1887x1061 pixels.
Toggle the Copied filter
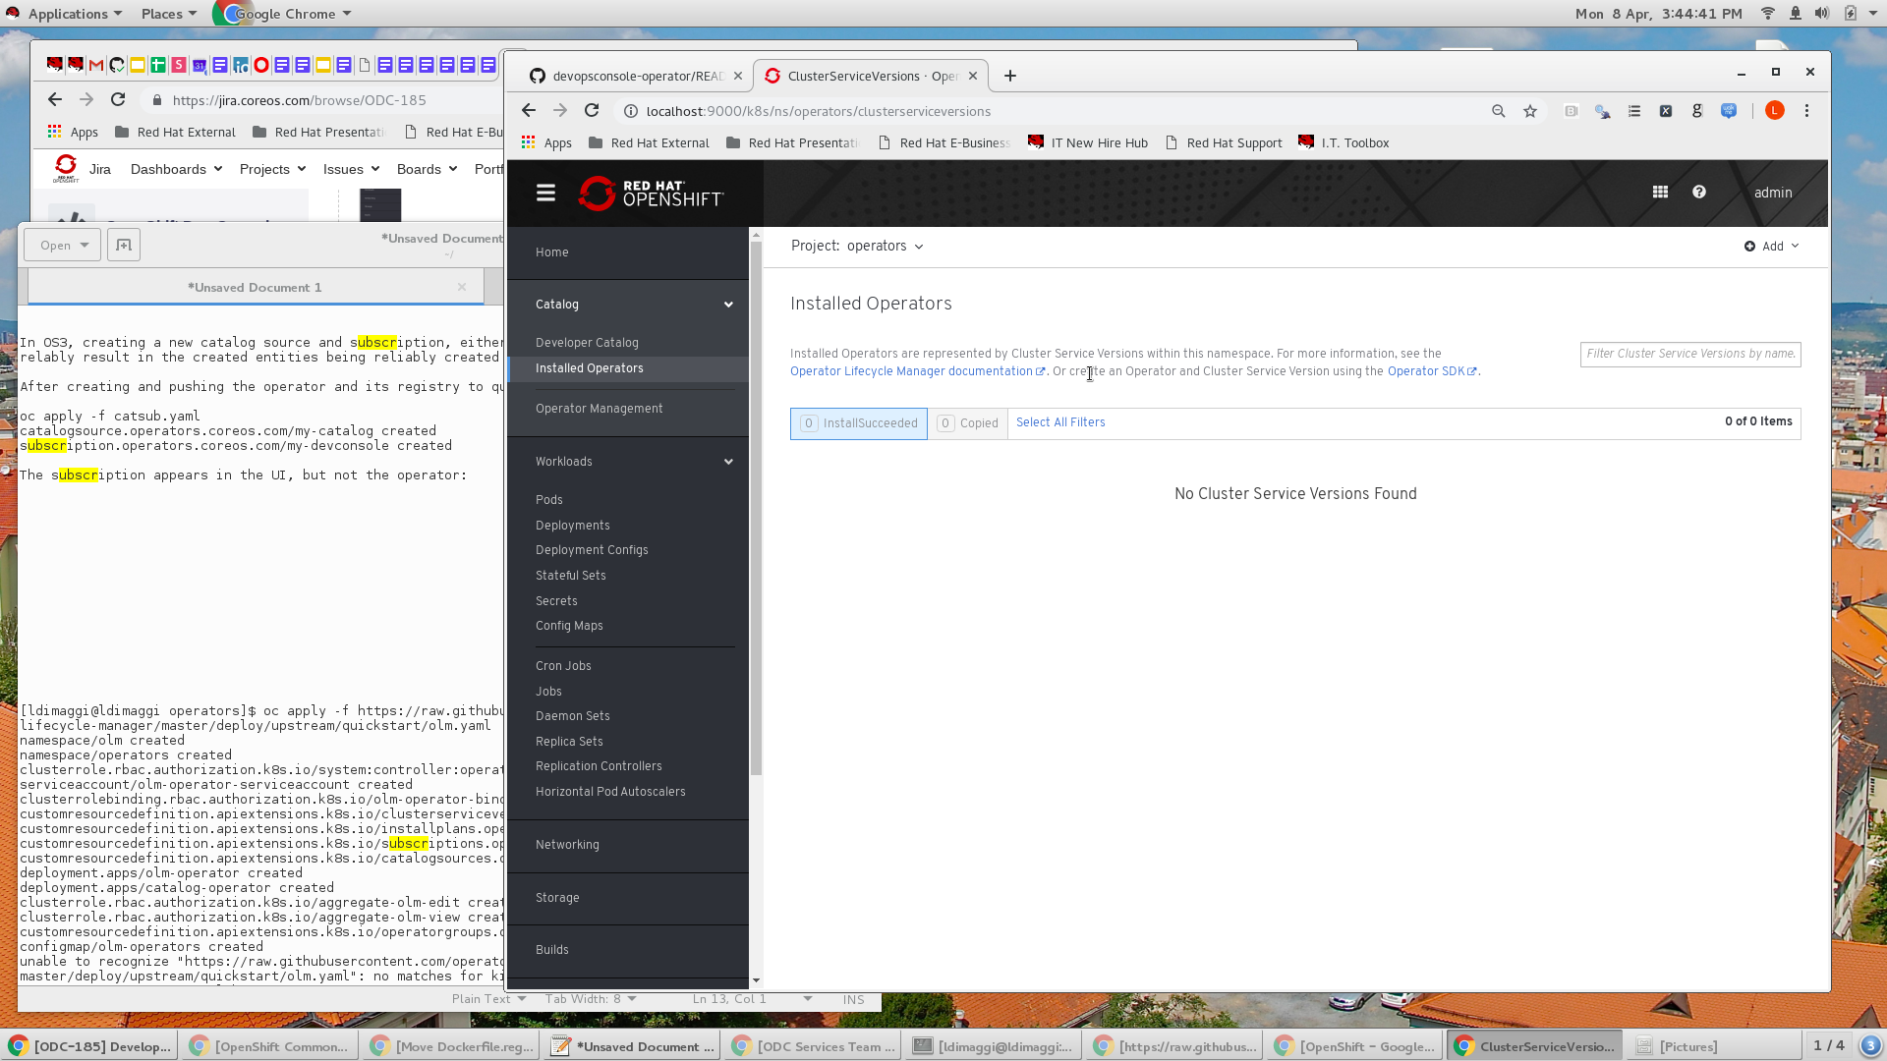click(967, 423)
